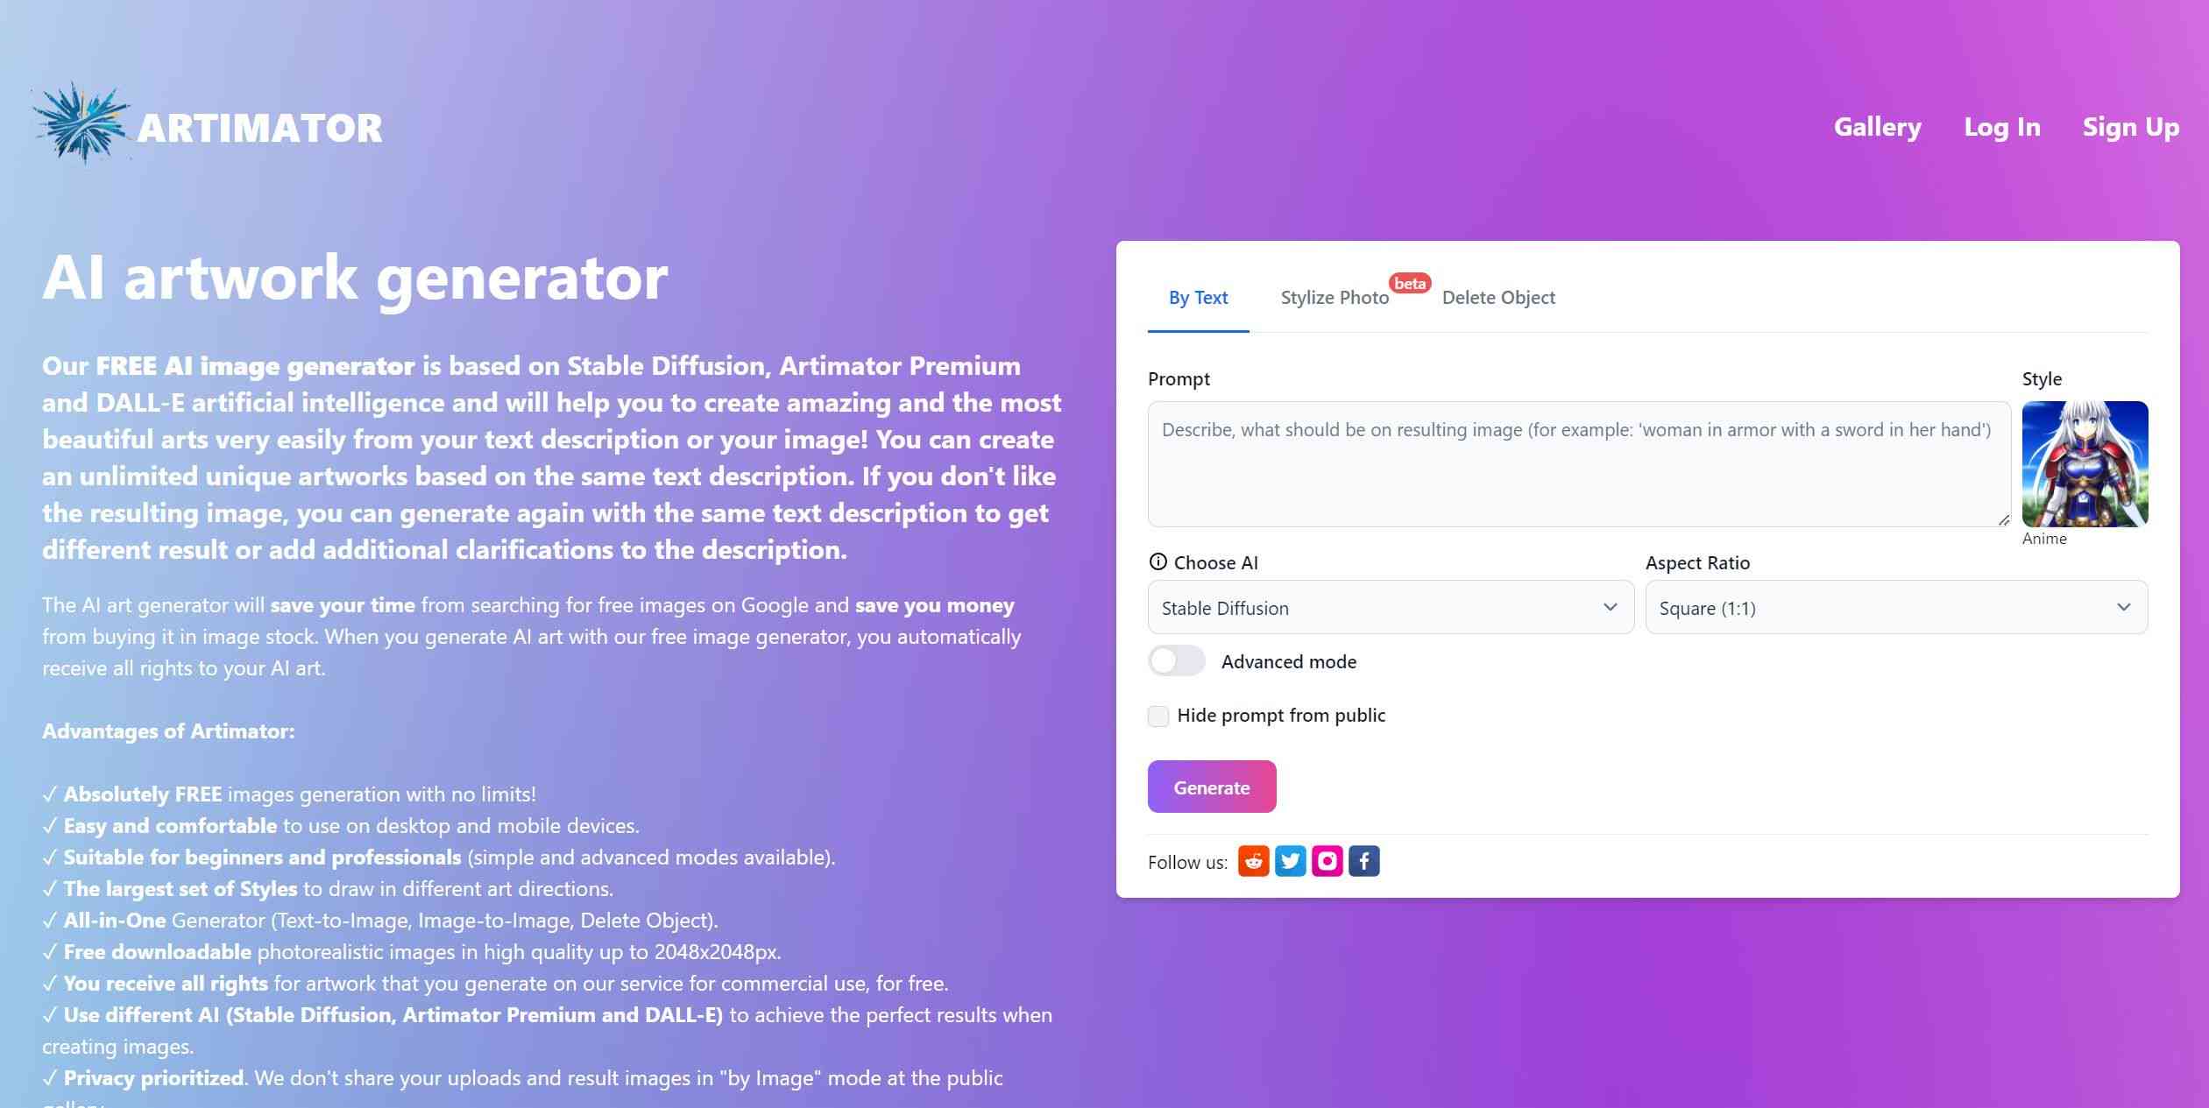Click the Twitter social media icon
The height and width of the screenshot is (1108, 2209).
pyautogui.click(x=1289, y=861)
